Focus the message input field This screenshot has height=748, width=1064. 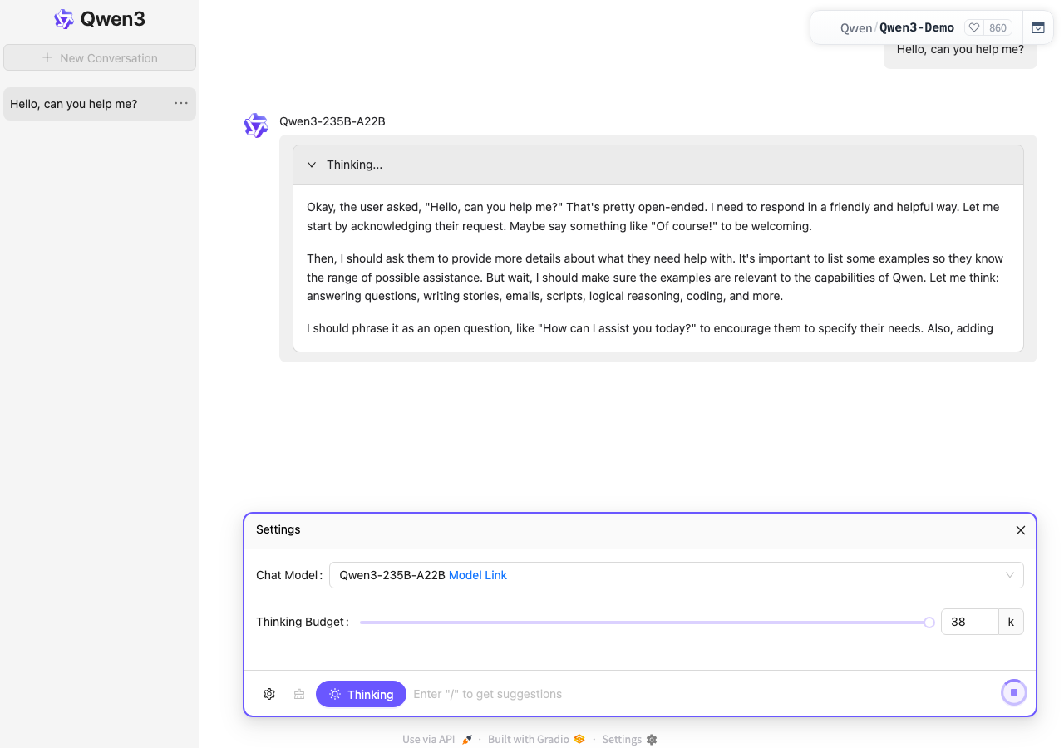tap(702, 694)
